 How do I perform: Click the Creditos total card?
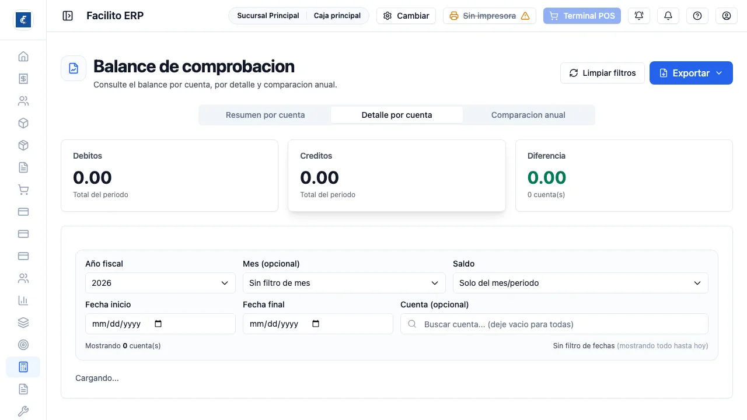(x=397, y=176)
